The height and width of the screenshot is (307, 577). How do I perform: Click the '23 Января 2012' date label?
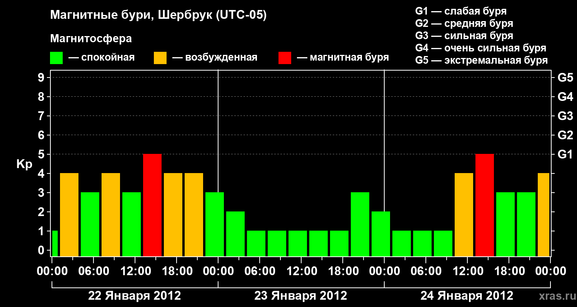pyautogui.click(x=301, y=296)
